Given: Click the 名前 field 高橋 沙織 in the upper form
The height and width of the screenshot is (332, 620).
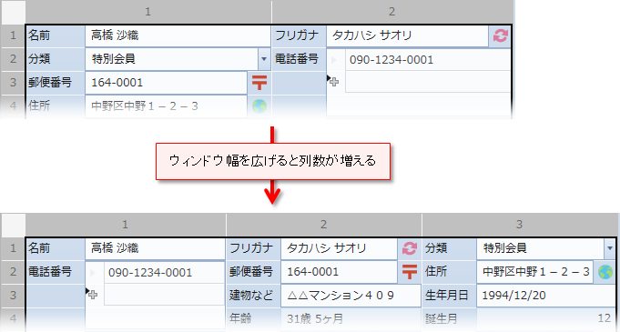Looking at the screenshot, I should click(x=178, y=36).
